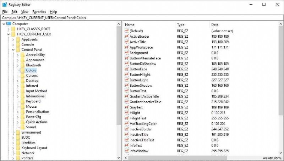
Task: Expand the Desktop key
Action: coord(18,81)
